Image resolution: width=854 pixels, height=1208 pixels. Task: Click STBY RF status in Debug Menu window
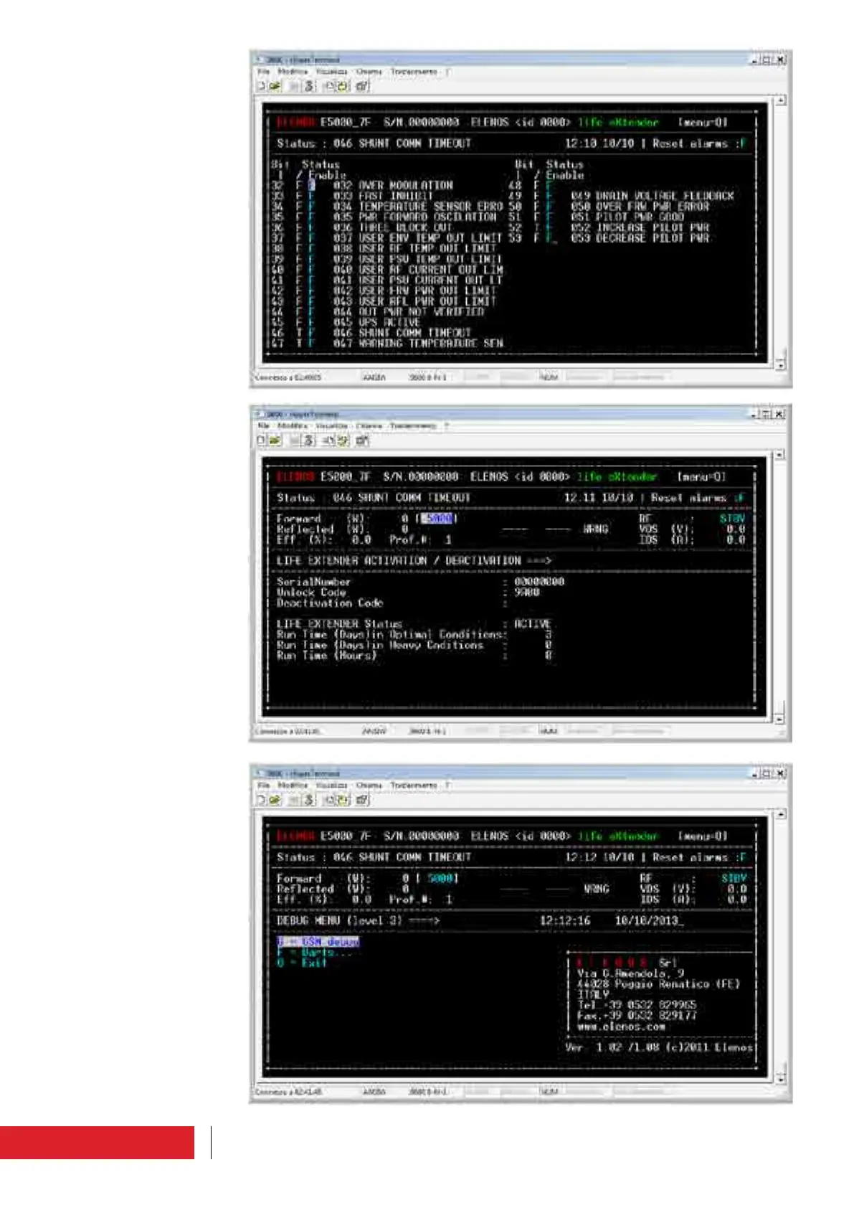point(734,878)
